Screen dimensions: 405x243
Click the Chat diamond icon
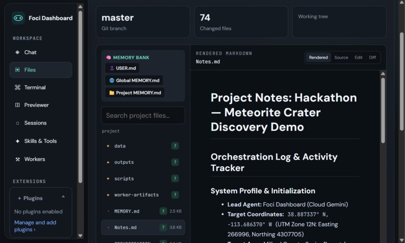(x=17, y=52)
